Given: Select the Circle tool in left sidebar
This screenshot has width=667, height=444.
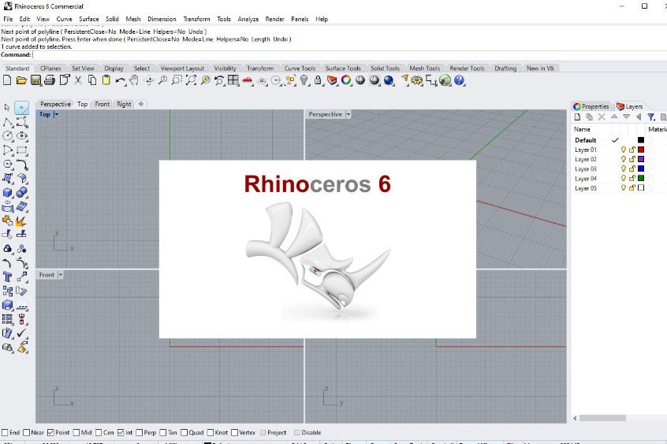Looking at the screenshot, I should click(8, 136).
